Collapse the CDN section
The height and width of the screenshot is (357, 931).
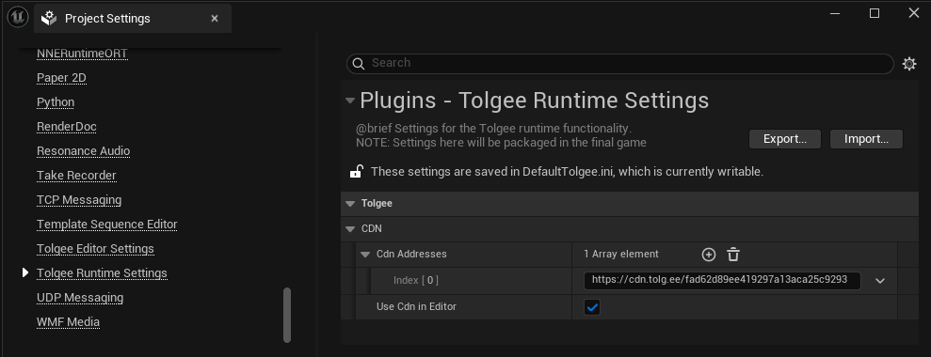click(350, 229)
